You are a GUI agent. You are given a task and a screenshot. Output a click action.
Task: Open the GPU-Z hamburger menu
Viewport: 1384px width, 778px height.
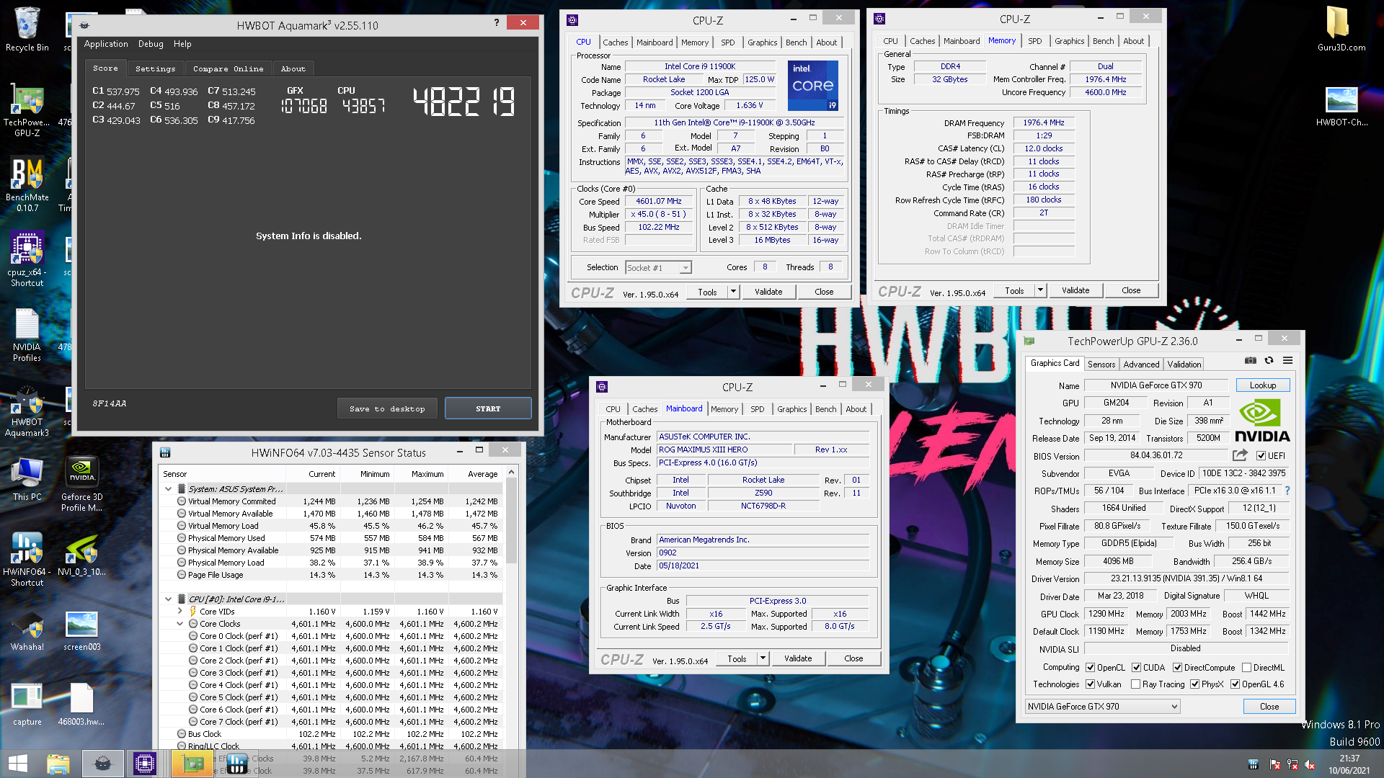pos(1287,361)
